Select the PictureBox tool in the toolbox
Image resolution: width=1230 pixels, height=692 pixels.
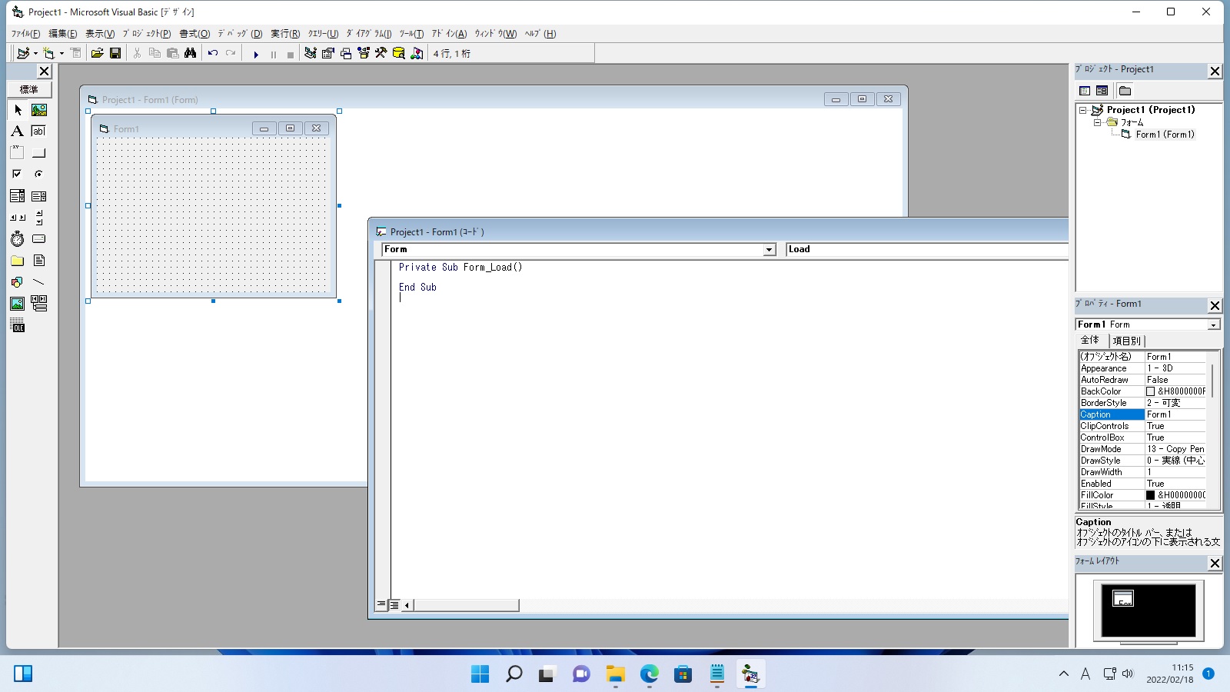[x=39, y=110]
